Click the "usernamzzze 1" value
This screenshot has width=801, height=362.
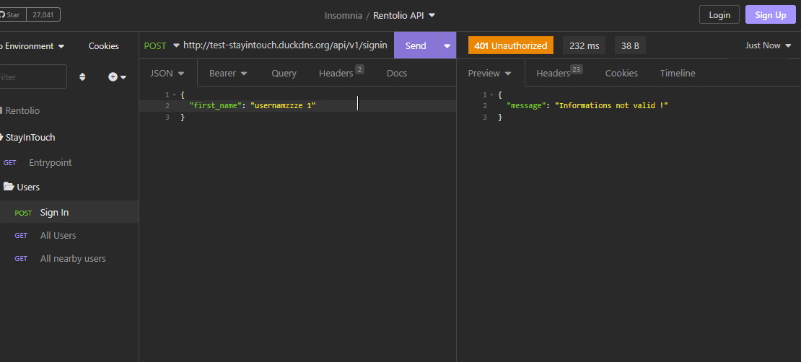tap(283, 106)
